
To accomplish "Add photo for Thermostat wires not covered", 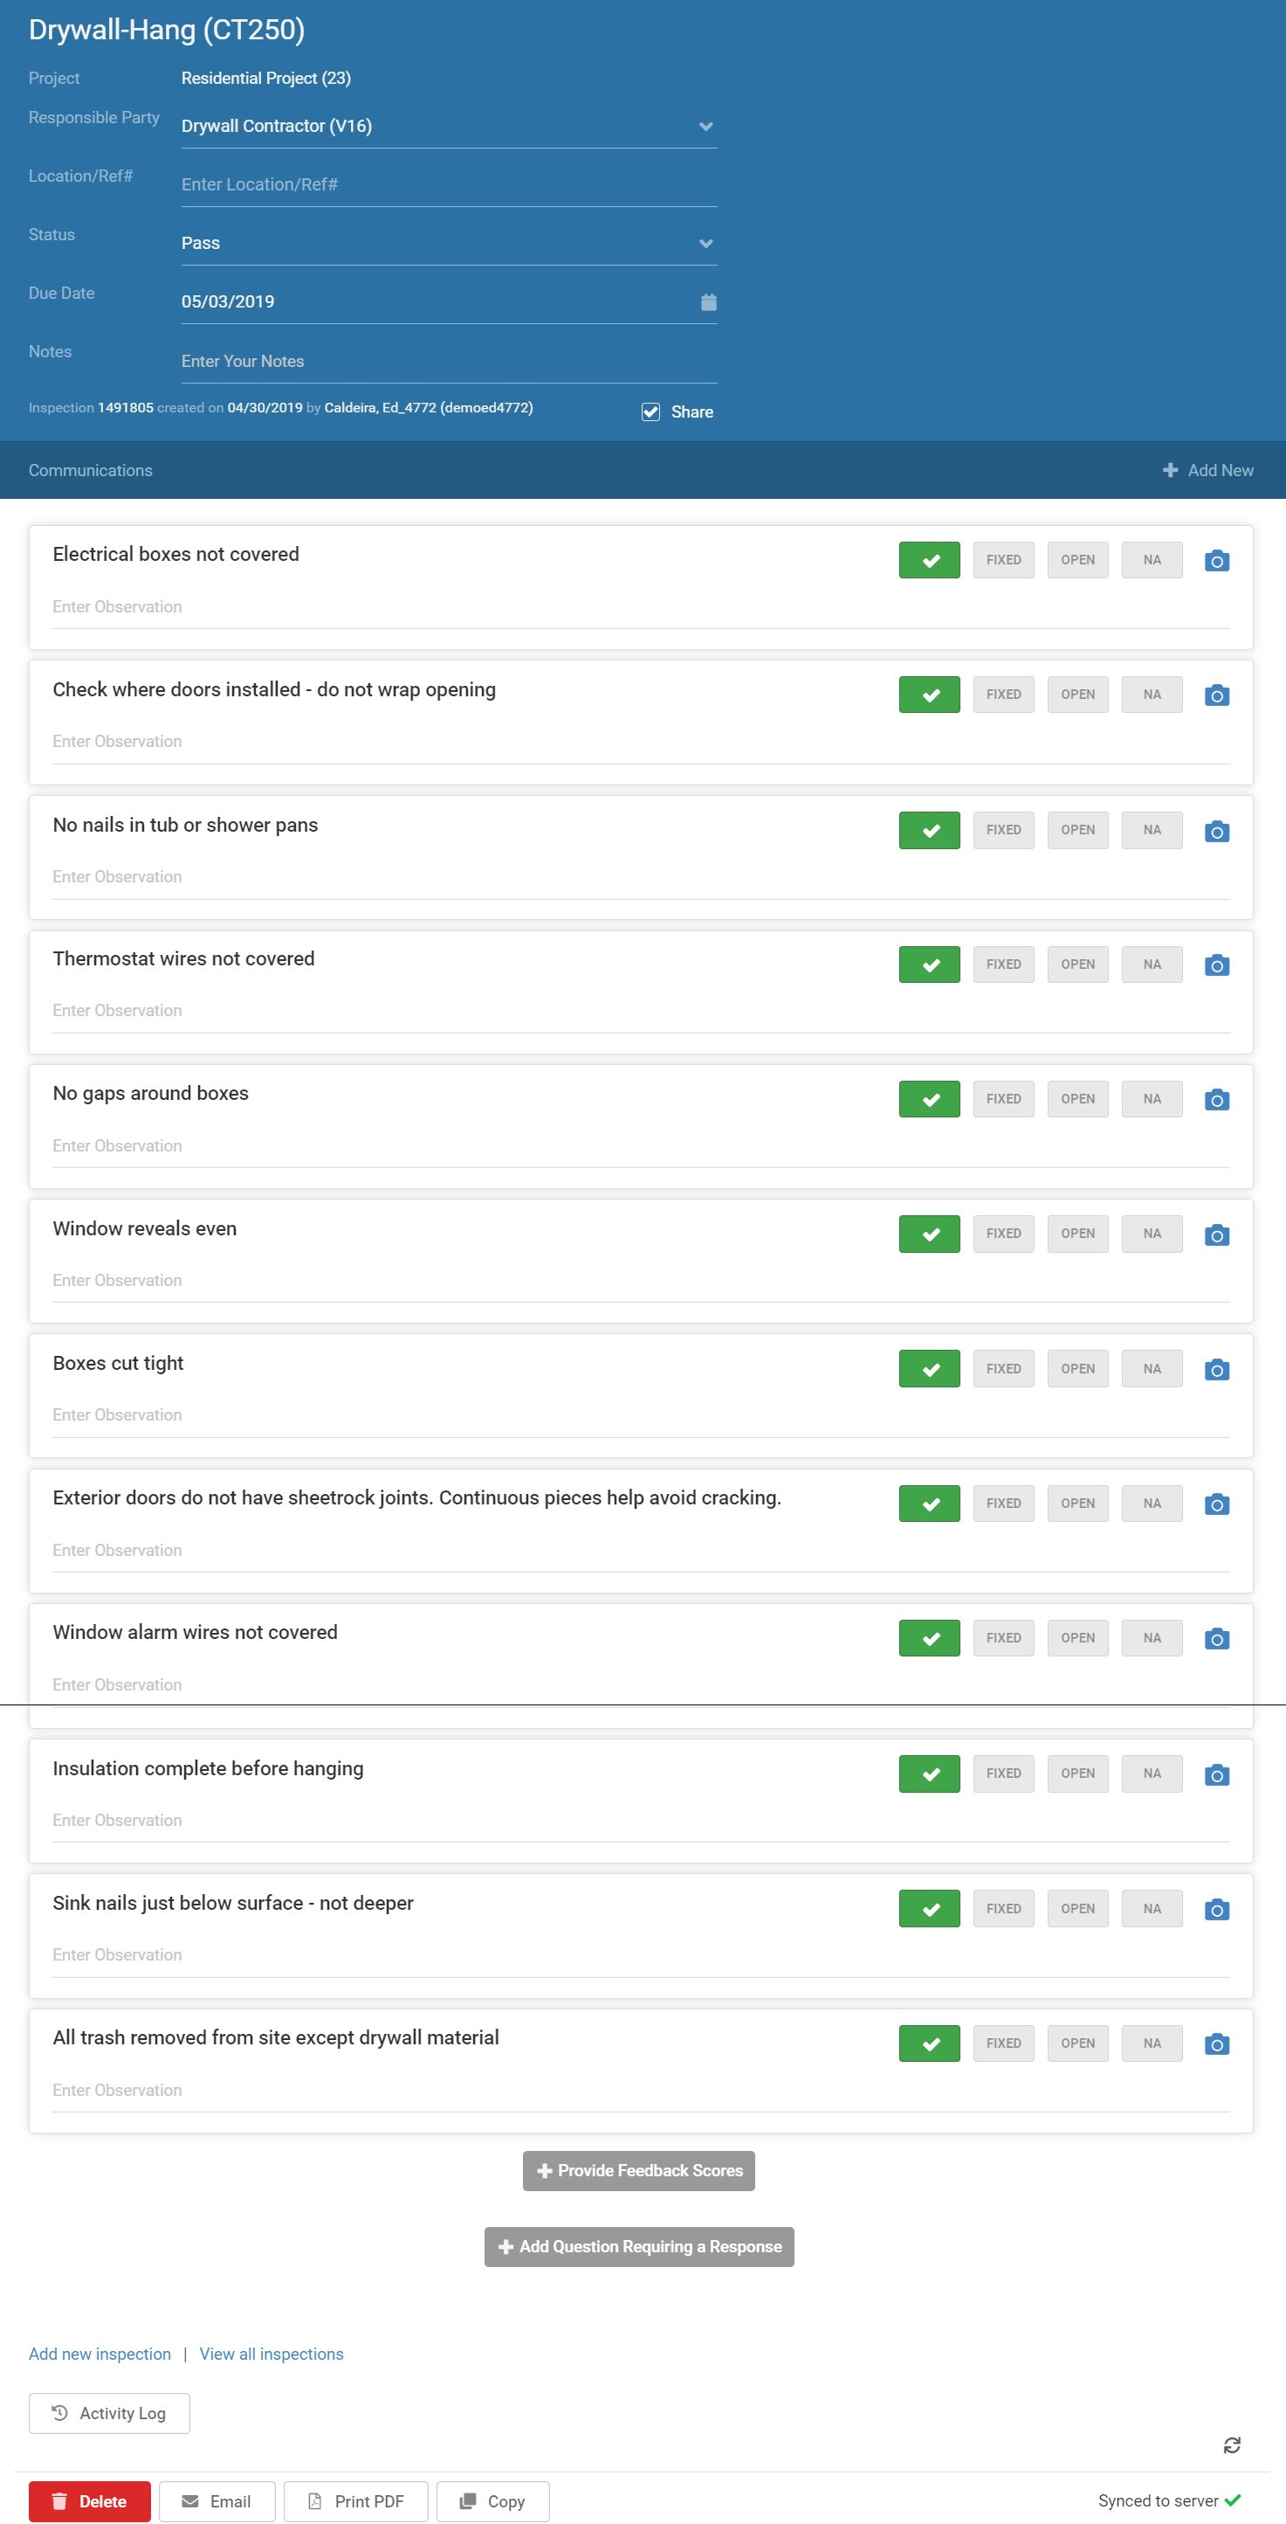I will pos(1216,965).
